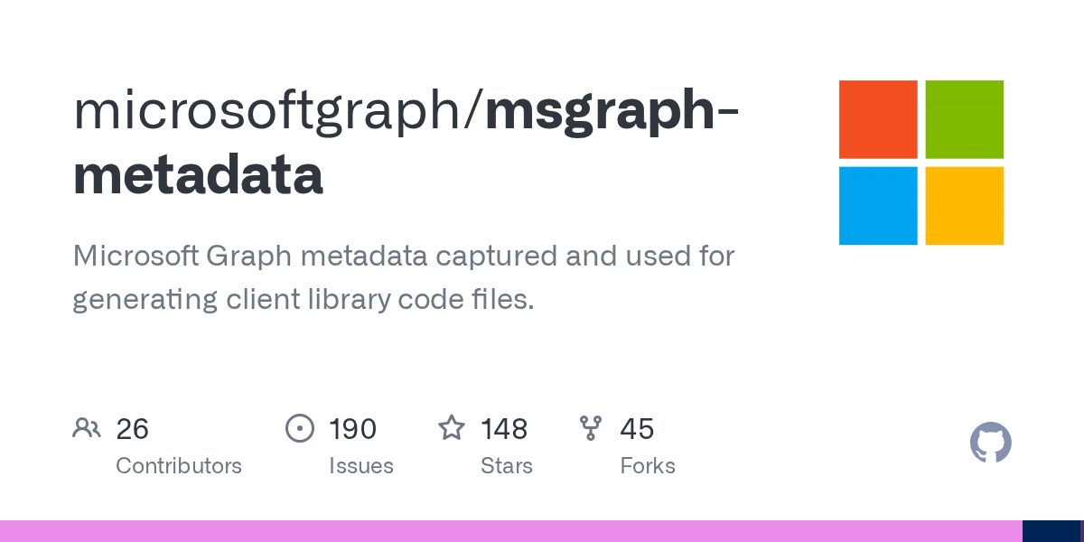Select the 26 contributors count

[x=132, y=428]
